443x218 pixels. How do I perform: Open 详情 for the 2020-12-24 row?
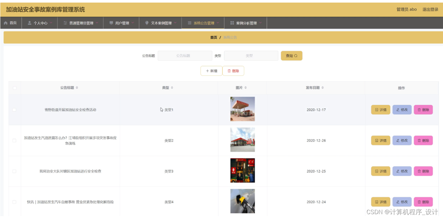(381, 202)
